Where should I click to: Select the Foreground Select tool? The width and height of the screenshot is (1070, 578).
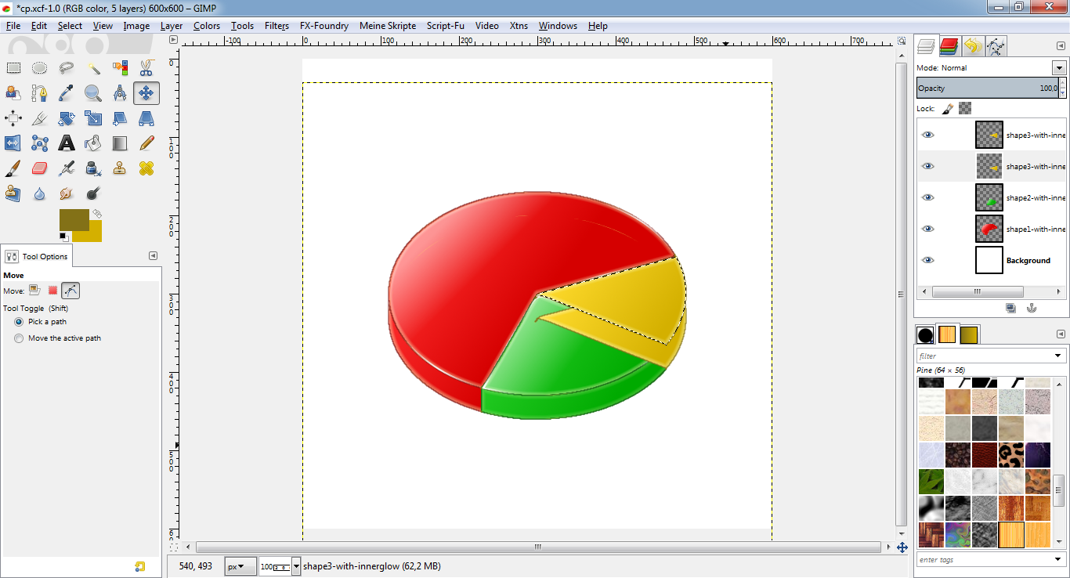point(13,93)
